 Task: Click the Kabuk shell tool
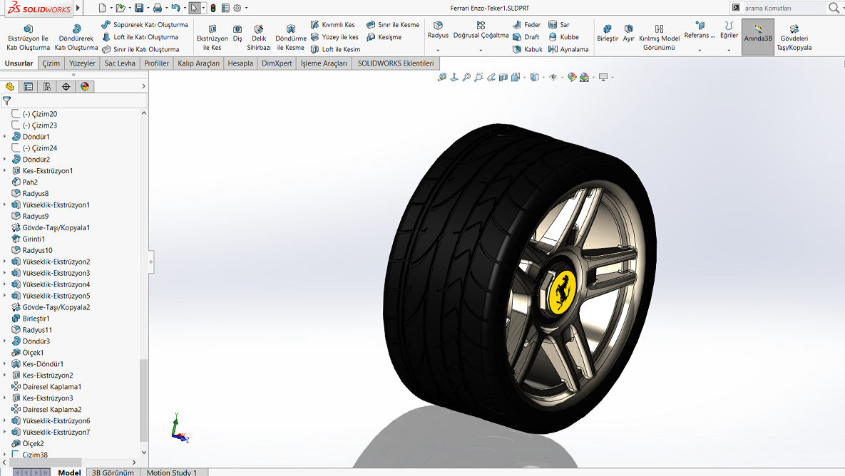tap(528, 50)
